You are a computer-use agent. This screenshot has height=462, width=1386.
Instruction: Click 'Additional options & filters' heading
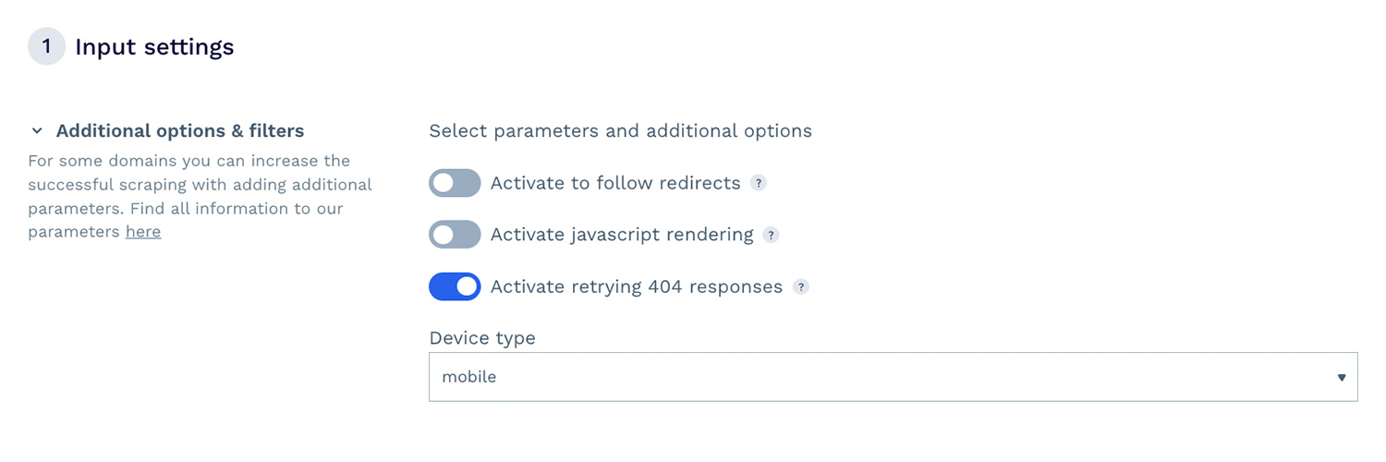(x=180, y=131)
